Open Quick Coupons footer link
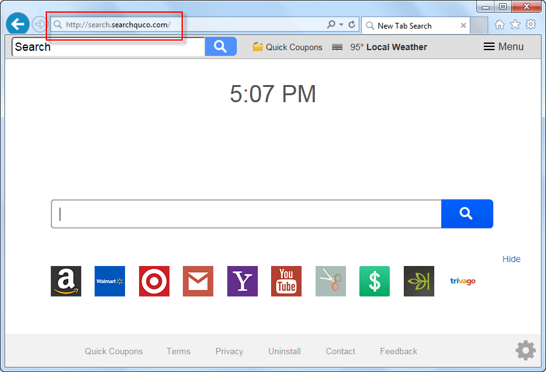546x372 pixels. point(114,351)
